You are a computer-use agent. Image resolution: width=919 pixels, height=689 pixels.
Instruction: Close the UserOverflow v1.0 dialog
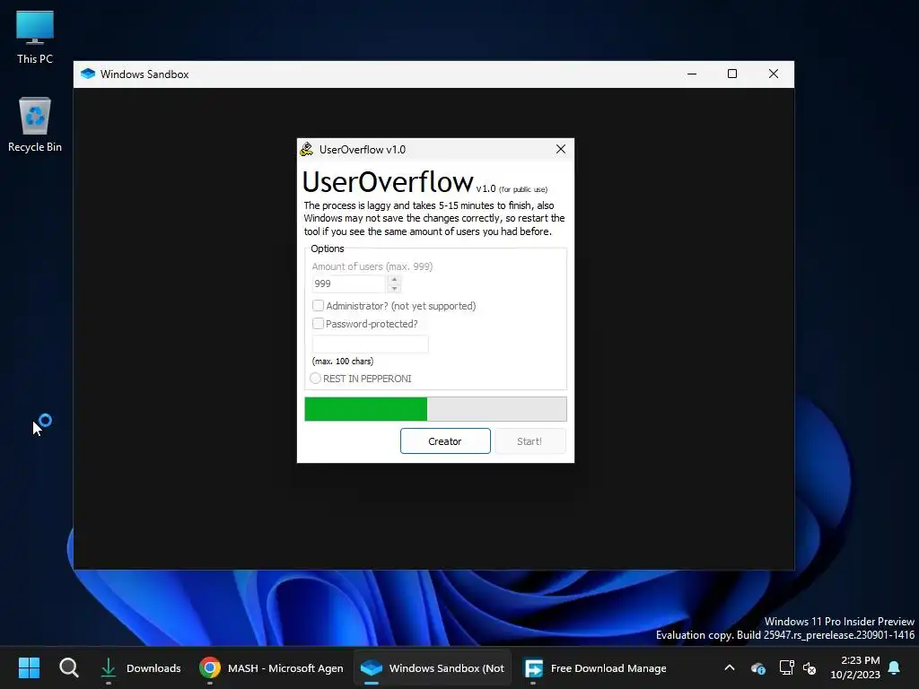(561, 150)
